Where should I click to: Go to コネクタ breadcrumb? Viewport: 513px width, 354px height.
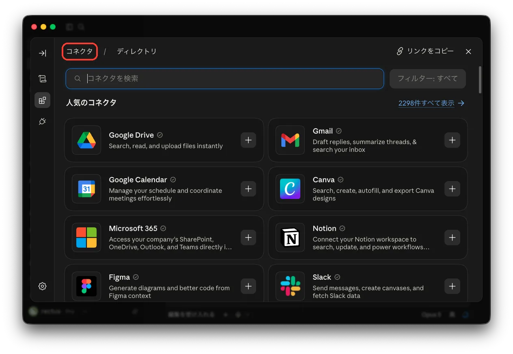click(x=80, y=52)
